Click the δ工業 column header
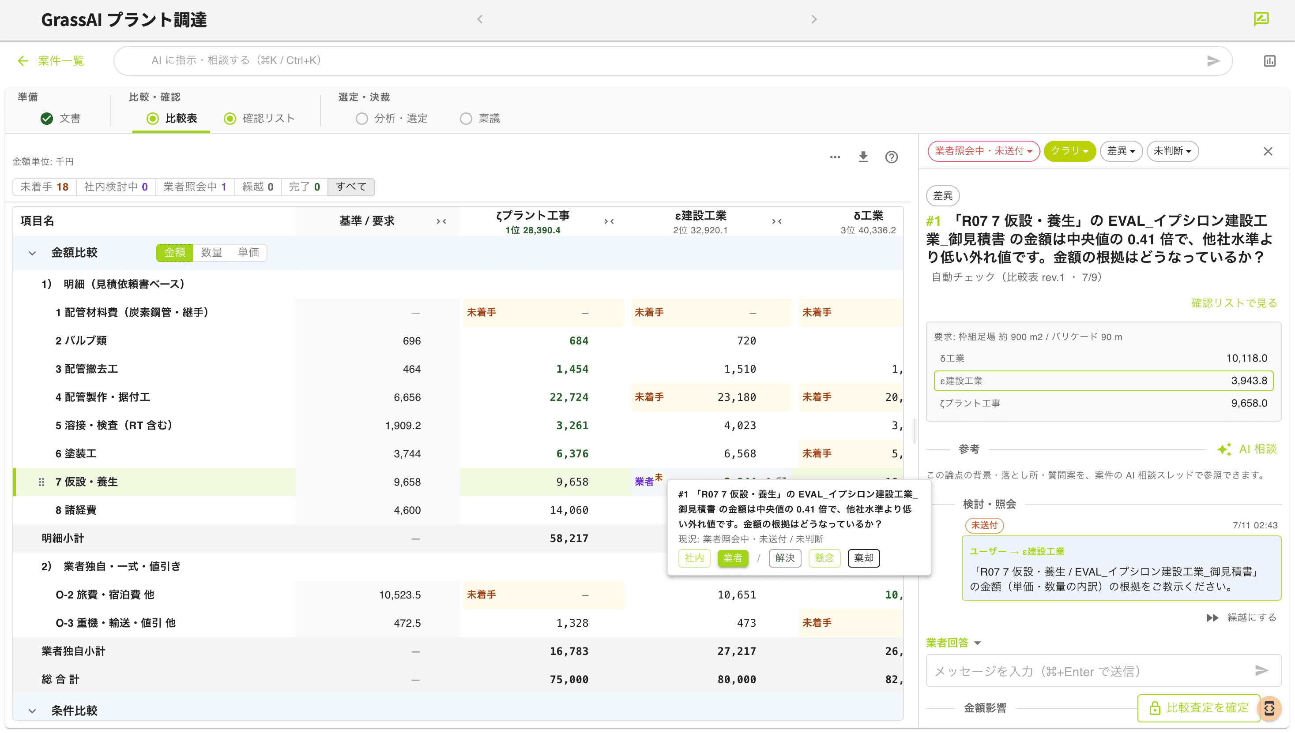This screenshot has width=1295, height=733. [x=868, y=221]
